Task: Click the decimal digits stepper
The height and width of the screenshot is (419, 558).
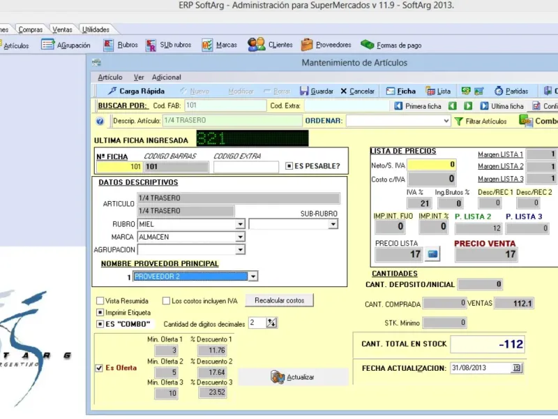Action: click(272, 323)
